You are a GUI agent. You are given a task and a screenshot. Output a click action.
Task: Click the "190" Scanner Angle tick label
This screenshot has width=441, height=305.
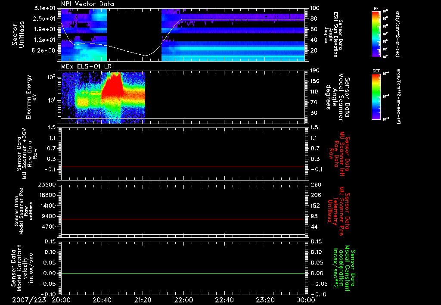[x=315, y=71]
